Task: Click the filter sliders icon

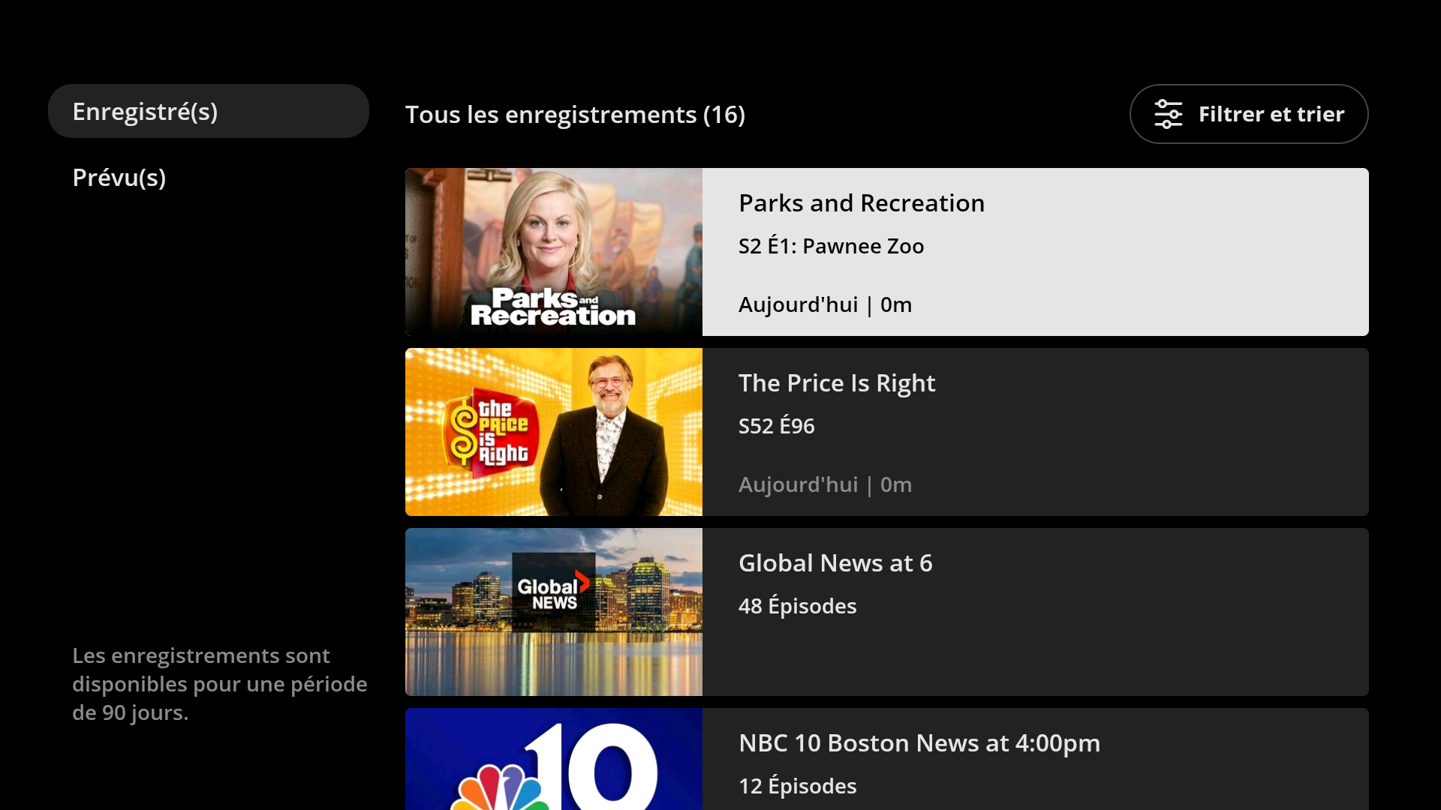Action: [x=1168, y=114]
